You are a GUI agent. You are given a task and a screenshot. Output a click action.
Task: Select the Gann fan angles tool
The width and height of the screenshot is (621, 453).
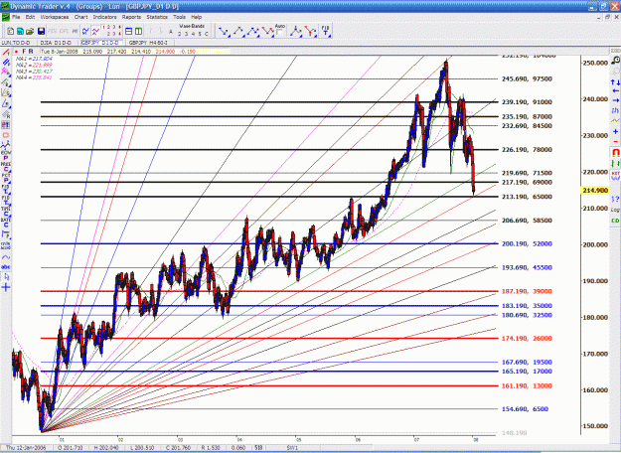6,92
